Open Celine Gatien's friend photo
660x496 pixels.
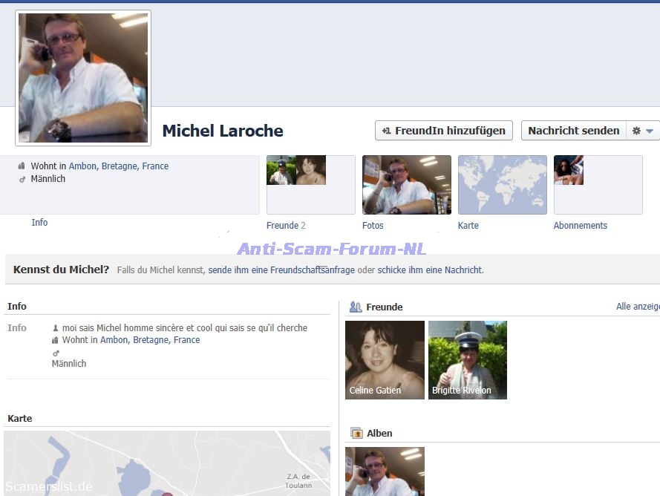(385, 360)
